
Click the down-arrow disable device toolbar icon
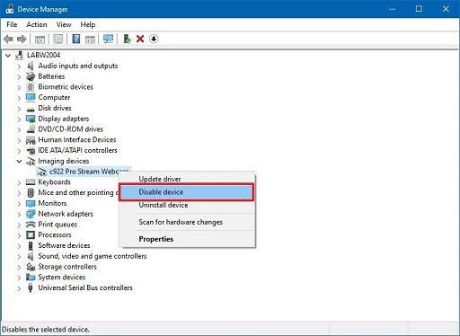click(x=154, y=39)
